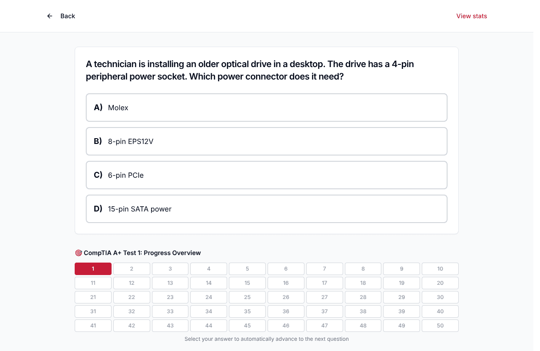Select answer A) Molex

coord(267,108)
